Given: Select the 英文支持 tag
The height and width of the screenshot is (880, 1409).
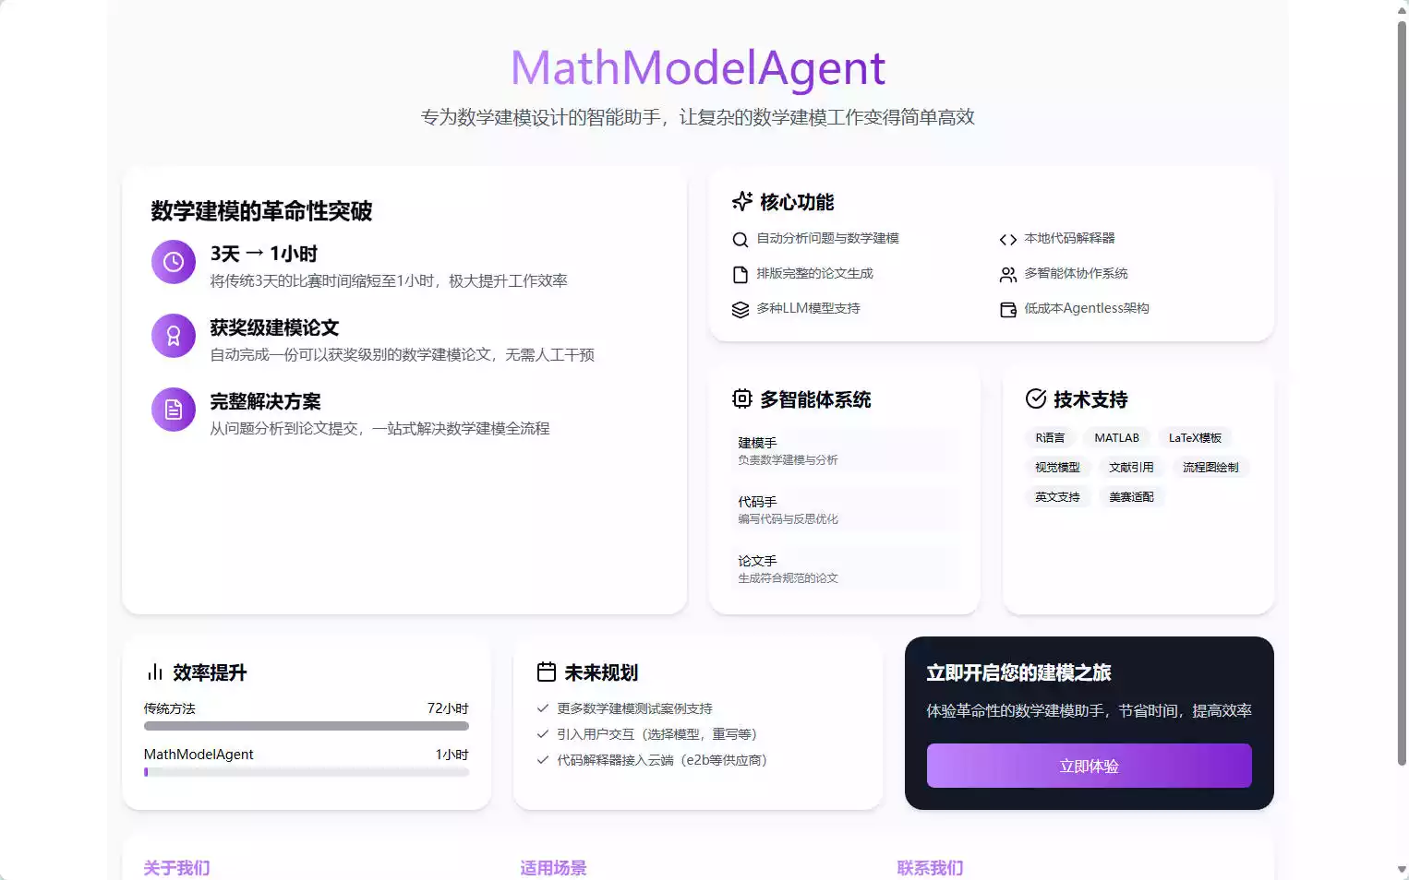Looking at the screenshot, I should pos(1057,497).
